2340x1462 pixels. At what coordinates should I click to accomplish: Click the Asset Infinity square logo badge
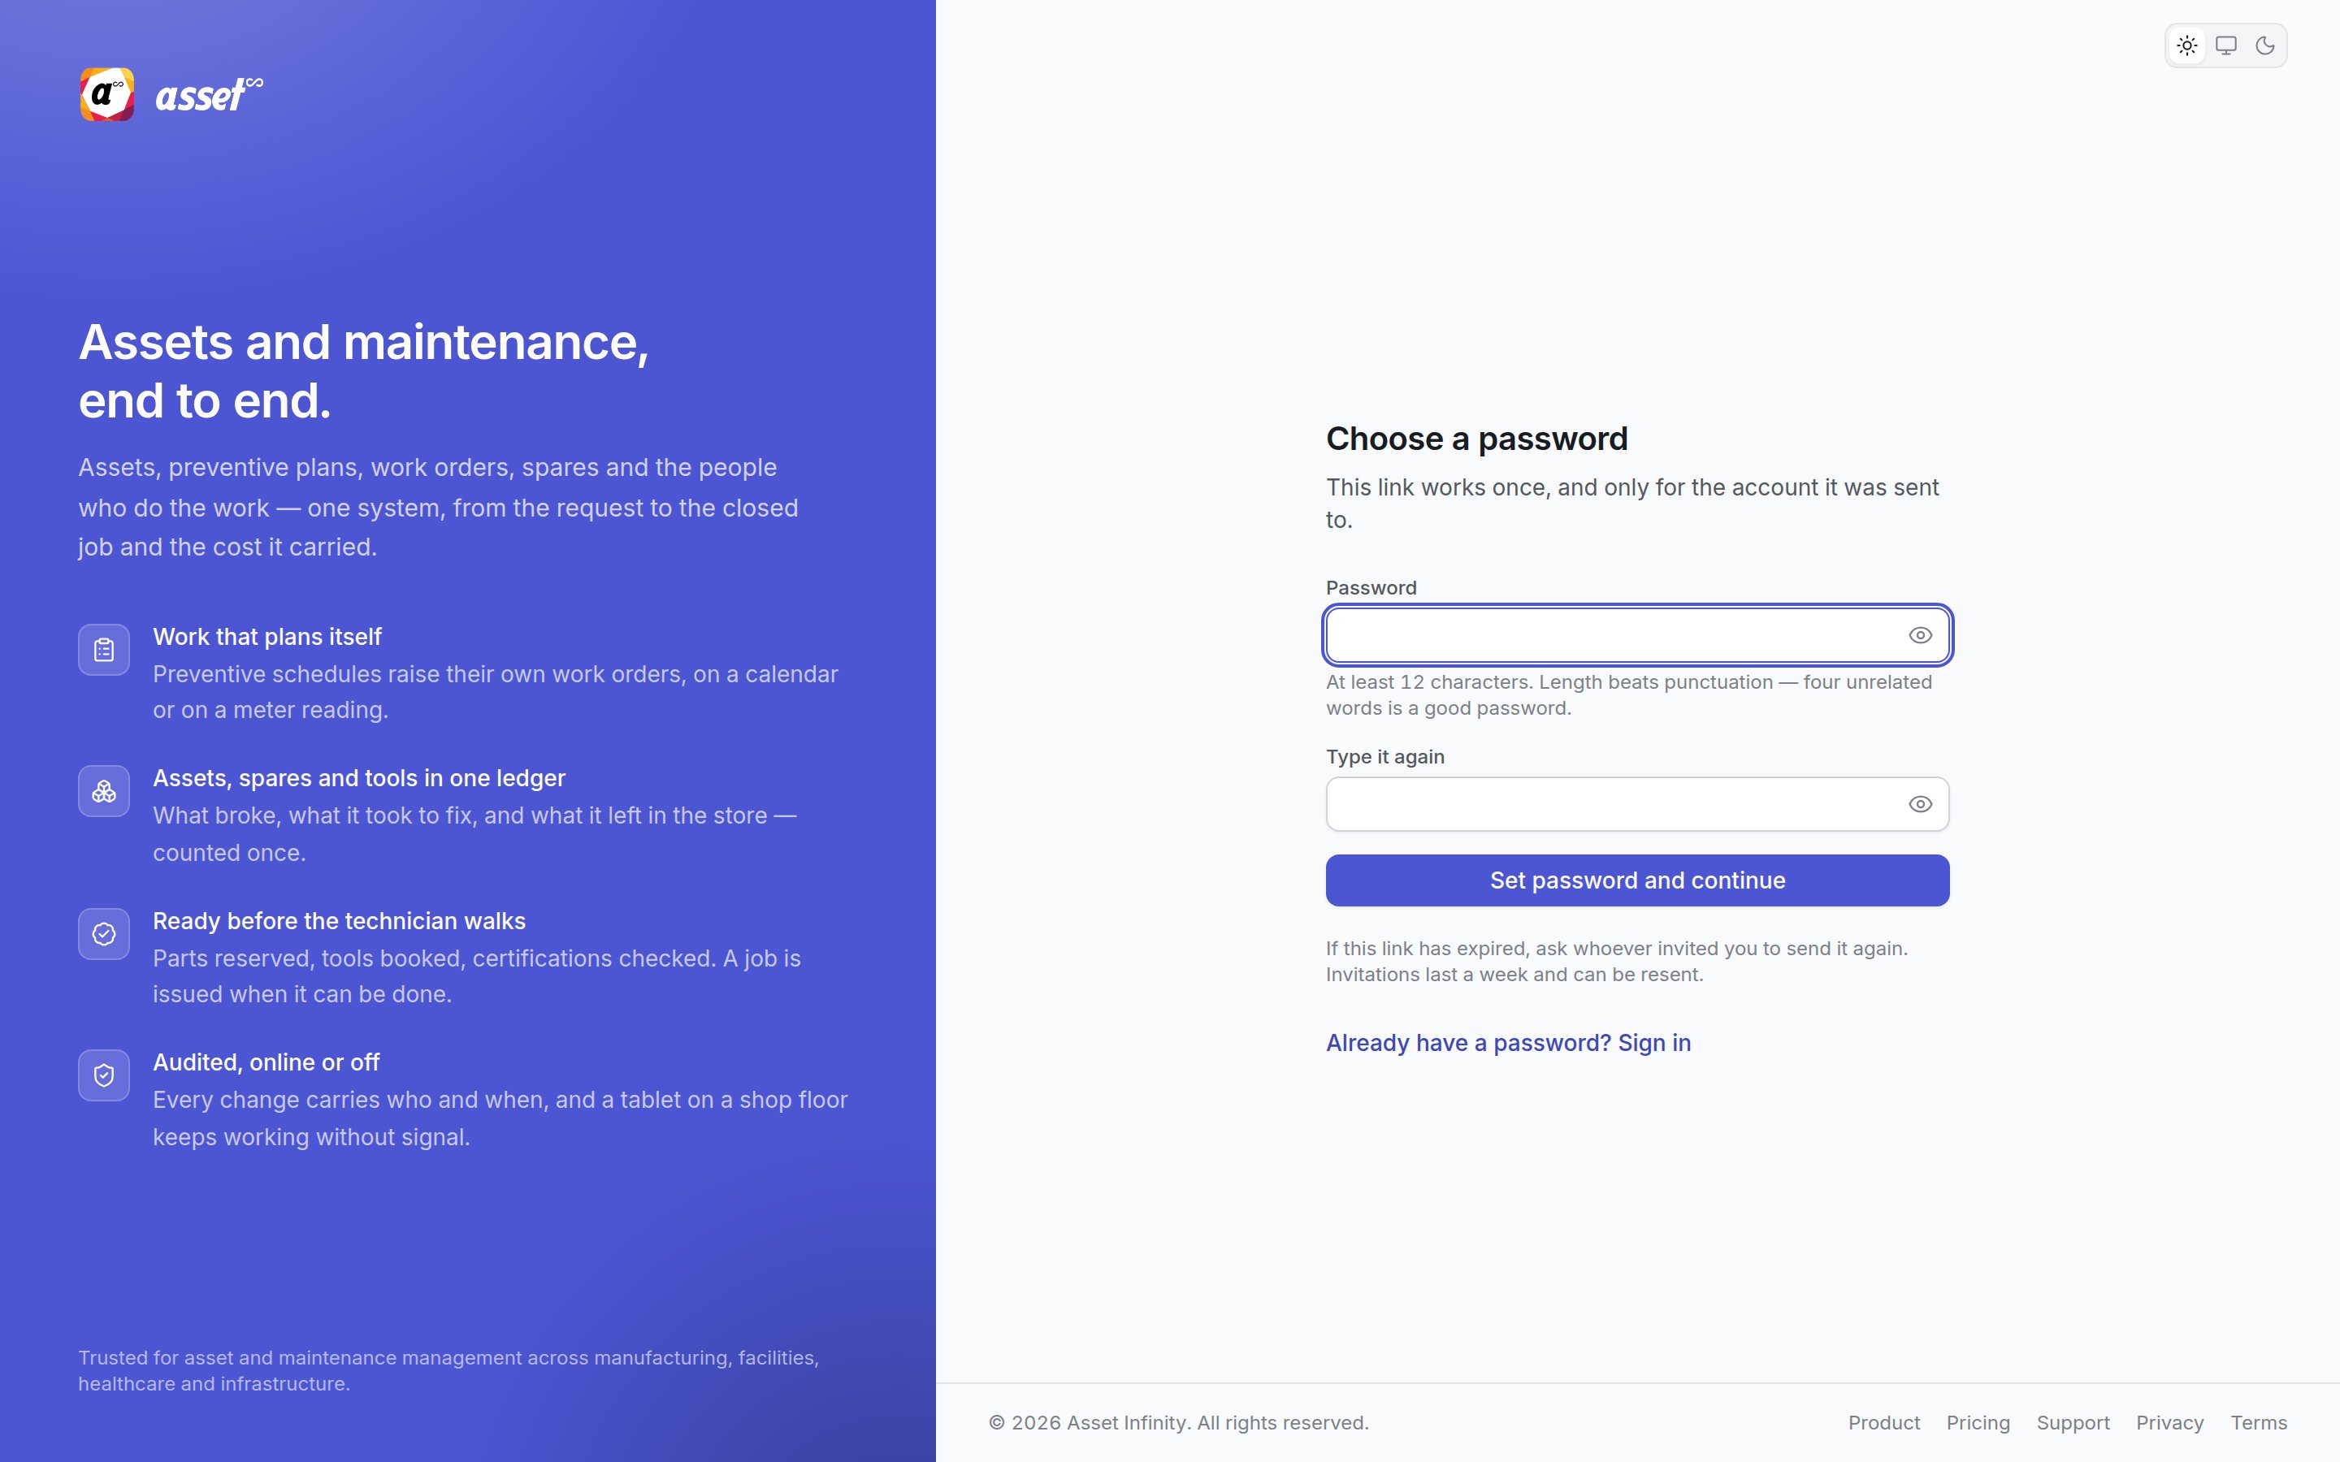tap(107, 95)
